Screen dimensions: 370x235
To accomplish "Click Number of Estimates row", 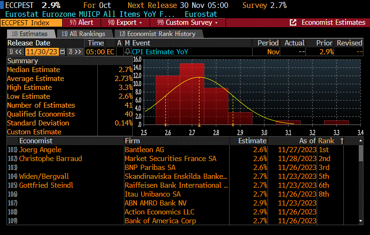I will click(x=70, y=105).
